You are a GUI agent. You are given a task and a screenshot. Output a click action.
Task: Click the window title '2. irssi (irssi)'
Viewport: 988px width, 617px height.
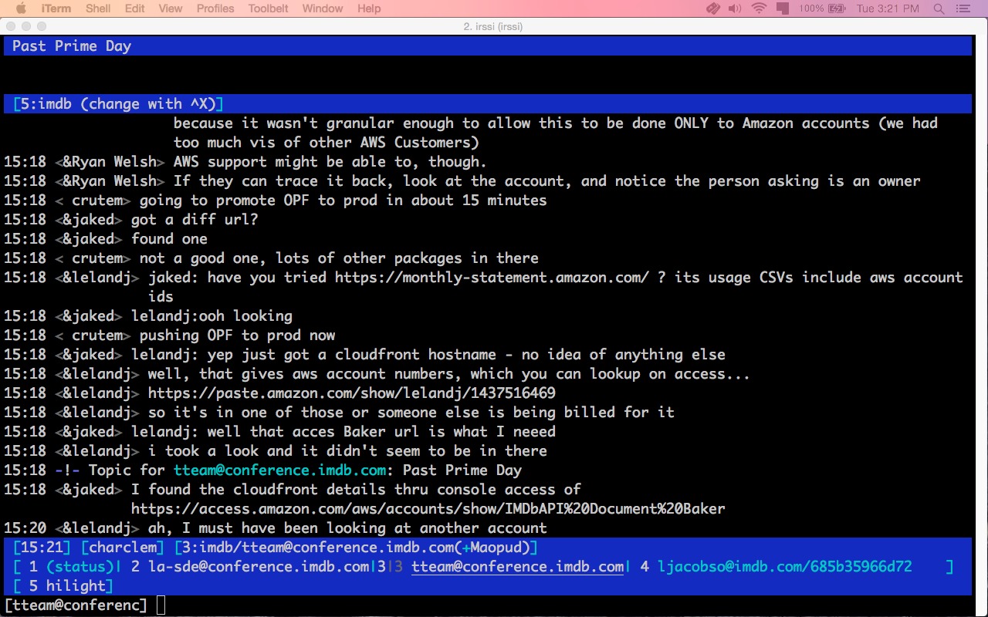pos(494,26)
